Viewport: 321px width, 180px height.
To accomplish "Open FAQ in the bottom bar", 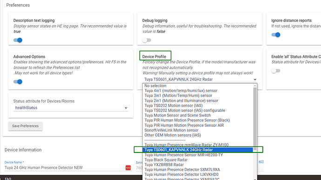I will tap(8, 179).
